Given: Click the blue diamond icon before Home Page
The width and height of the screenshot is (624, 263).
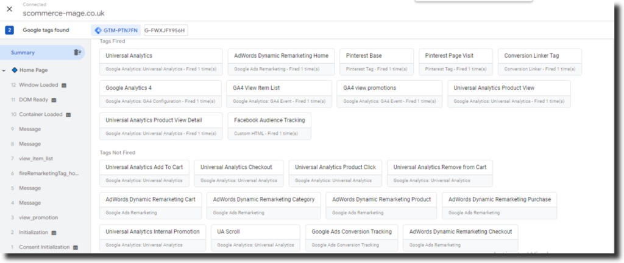Looking at the screenshot, I should [x=15, y=70].
